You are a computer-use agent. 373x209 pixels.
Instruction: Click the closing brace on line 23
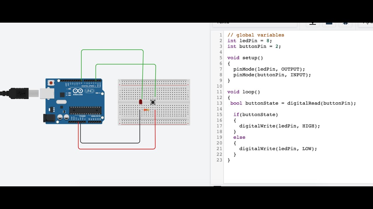point(229,160)
